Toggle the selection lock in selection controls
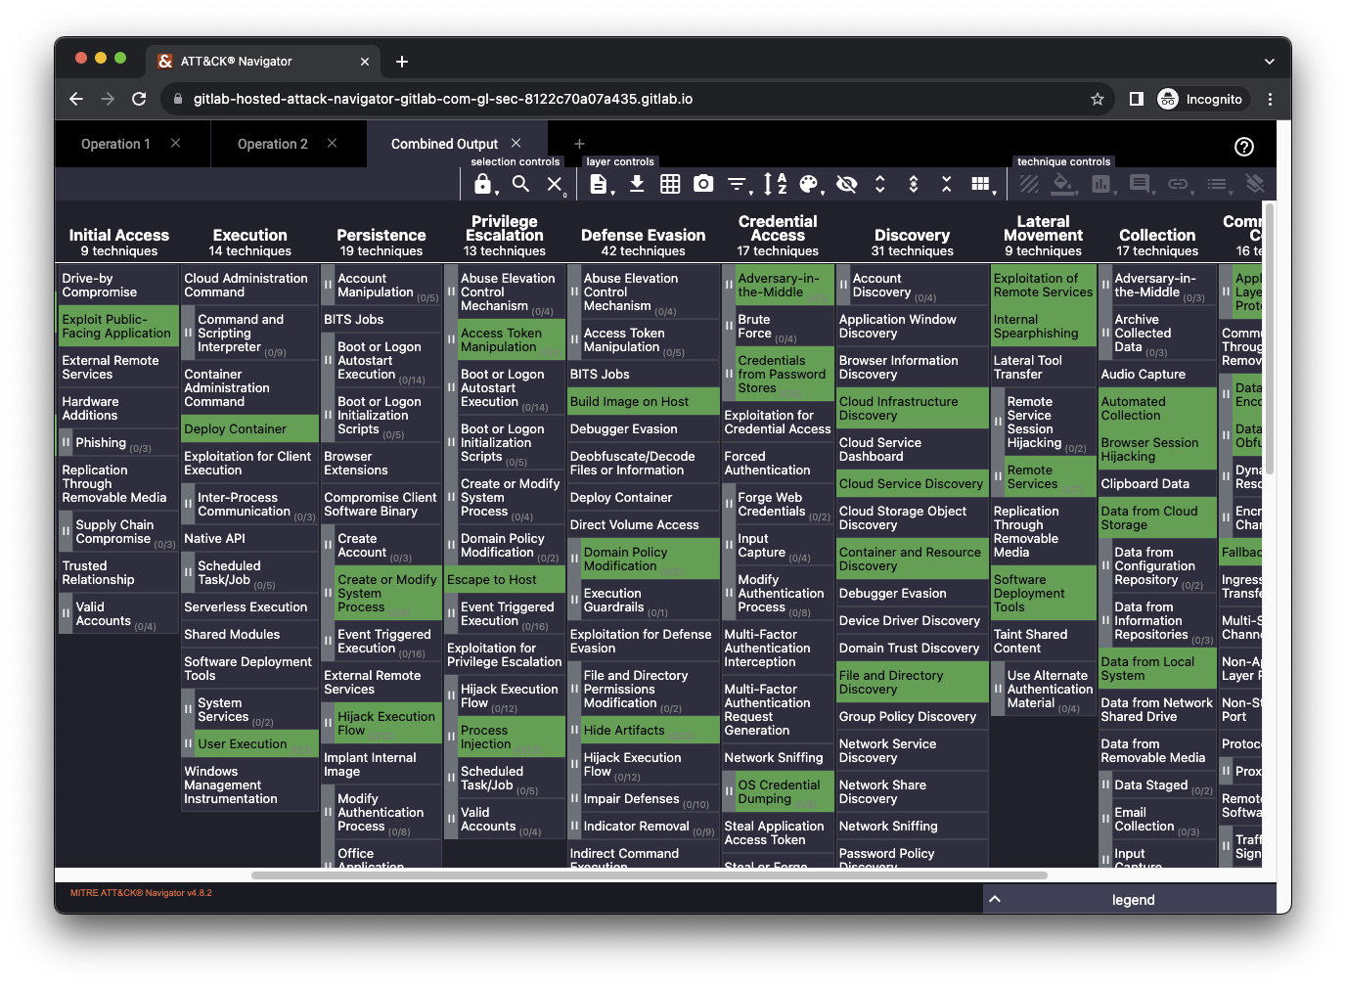Viewport: 1346px width, 986px height. (x=483, y=183)
